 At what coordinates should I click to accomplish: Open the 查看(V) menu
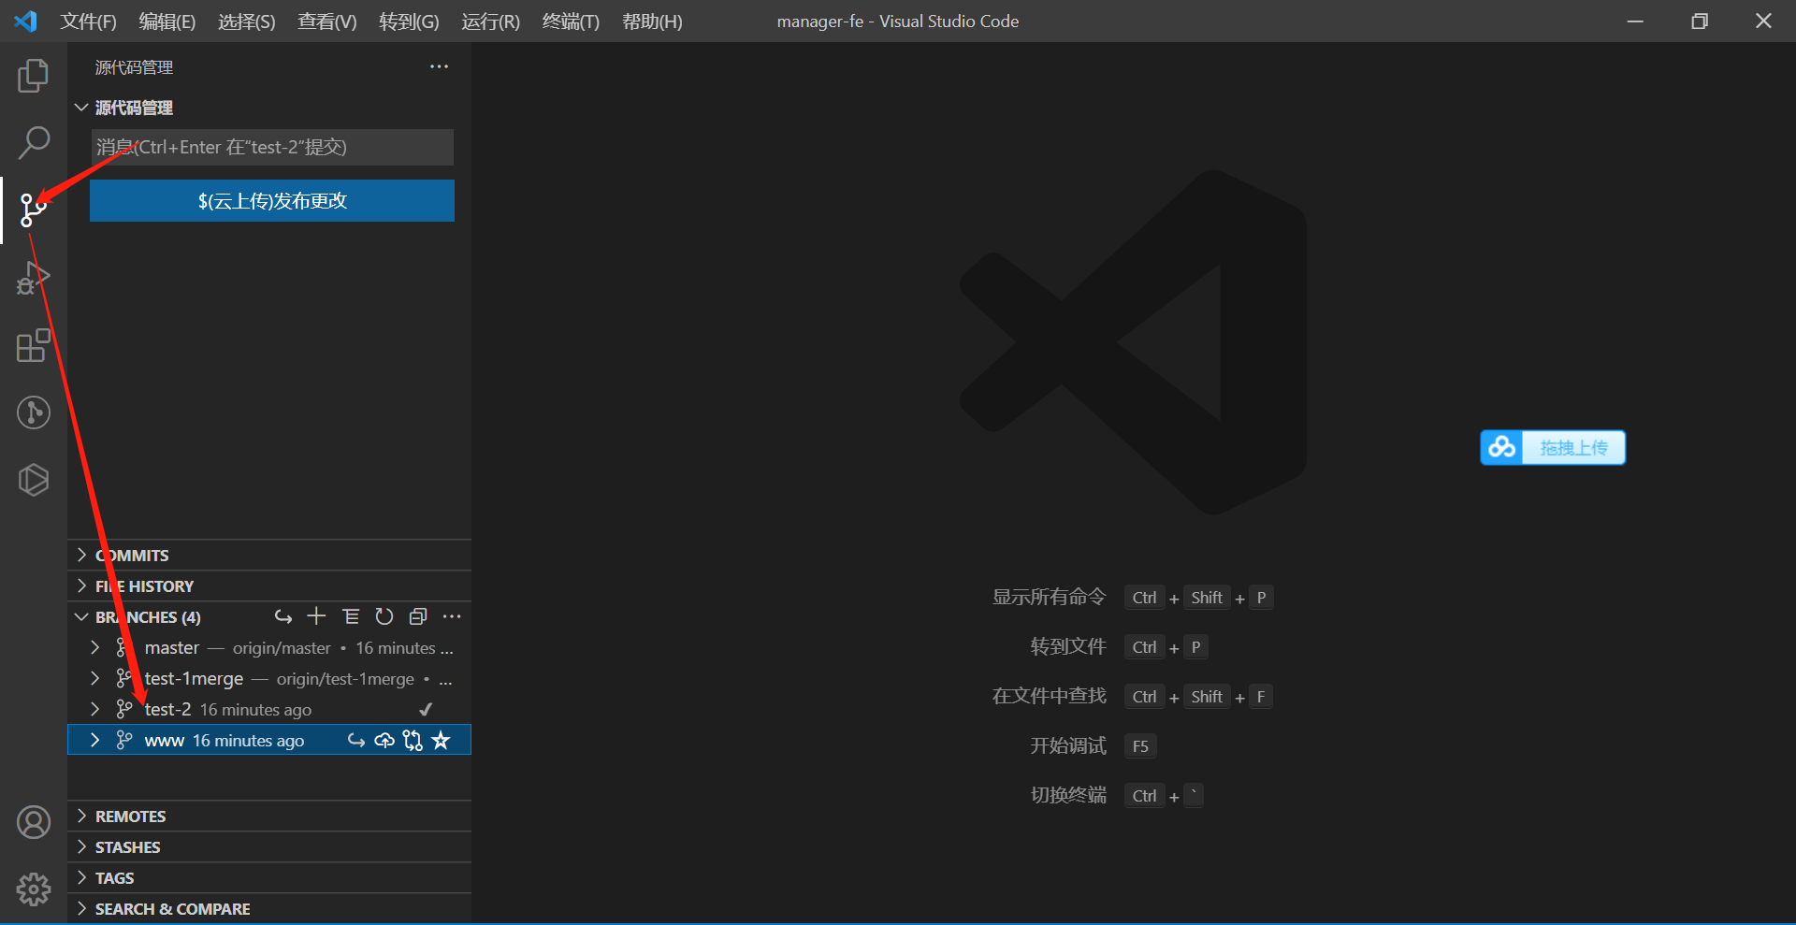(327, 21)
